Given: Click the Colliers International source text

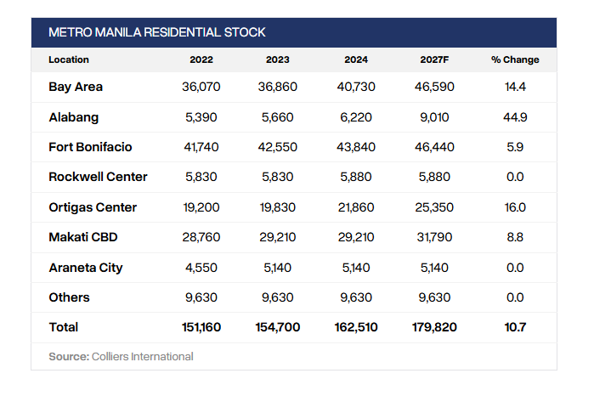Looking at the screenshot, I should pyautogui.click(x=143, y=356).
